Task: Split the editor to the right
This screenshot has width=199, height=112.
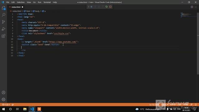Action: point(192,7)
